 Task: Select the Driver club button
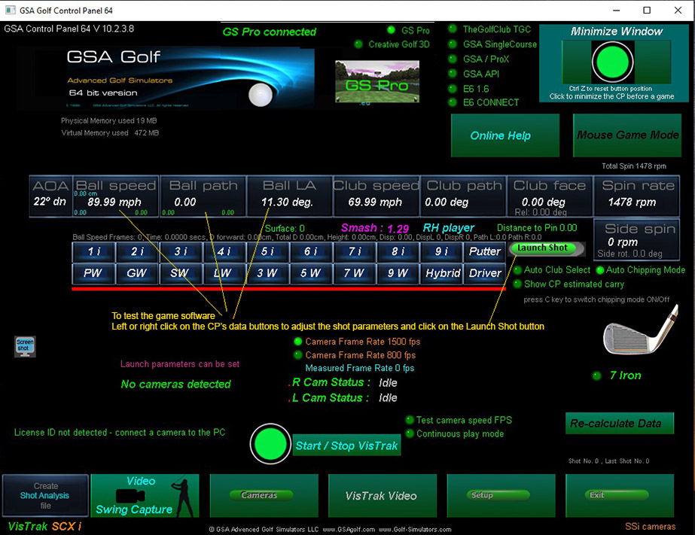485,273
